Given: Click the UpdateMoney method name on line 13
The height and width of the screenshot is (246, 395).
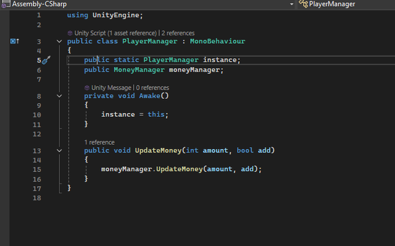Looking at the screenshot, I should tap(158, 150).
